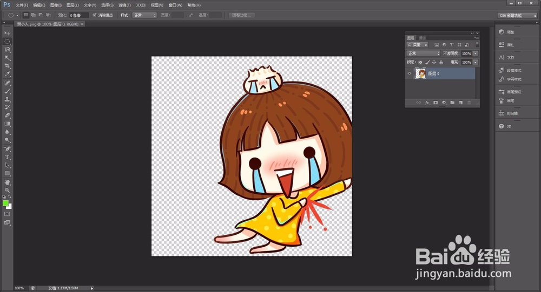Viewport: 541px width, 292px height.
Task: Expand the 不透明度 opacity dropdown arrow
Action: 476,53
